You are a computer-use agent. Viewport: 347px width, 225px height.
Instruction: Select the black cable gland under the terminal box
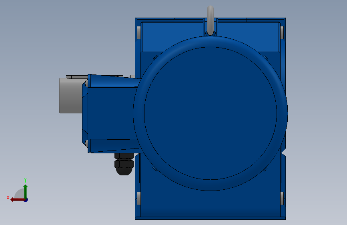[x=124, y=164]
